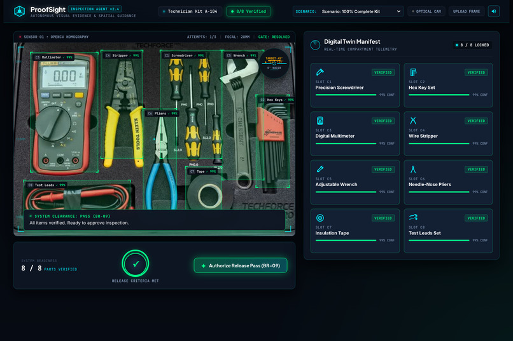Click Digital Multimeter confidence progress bar
Screen dimensions: 513x341
[x=346, y=144]
